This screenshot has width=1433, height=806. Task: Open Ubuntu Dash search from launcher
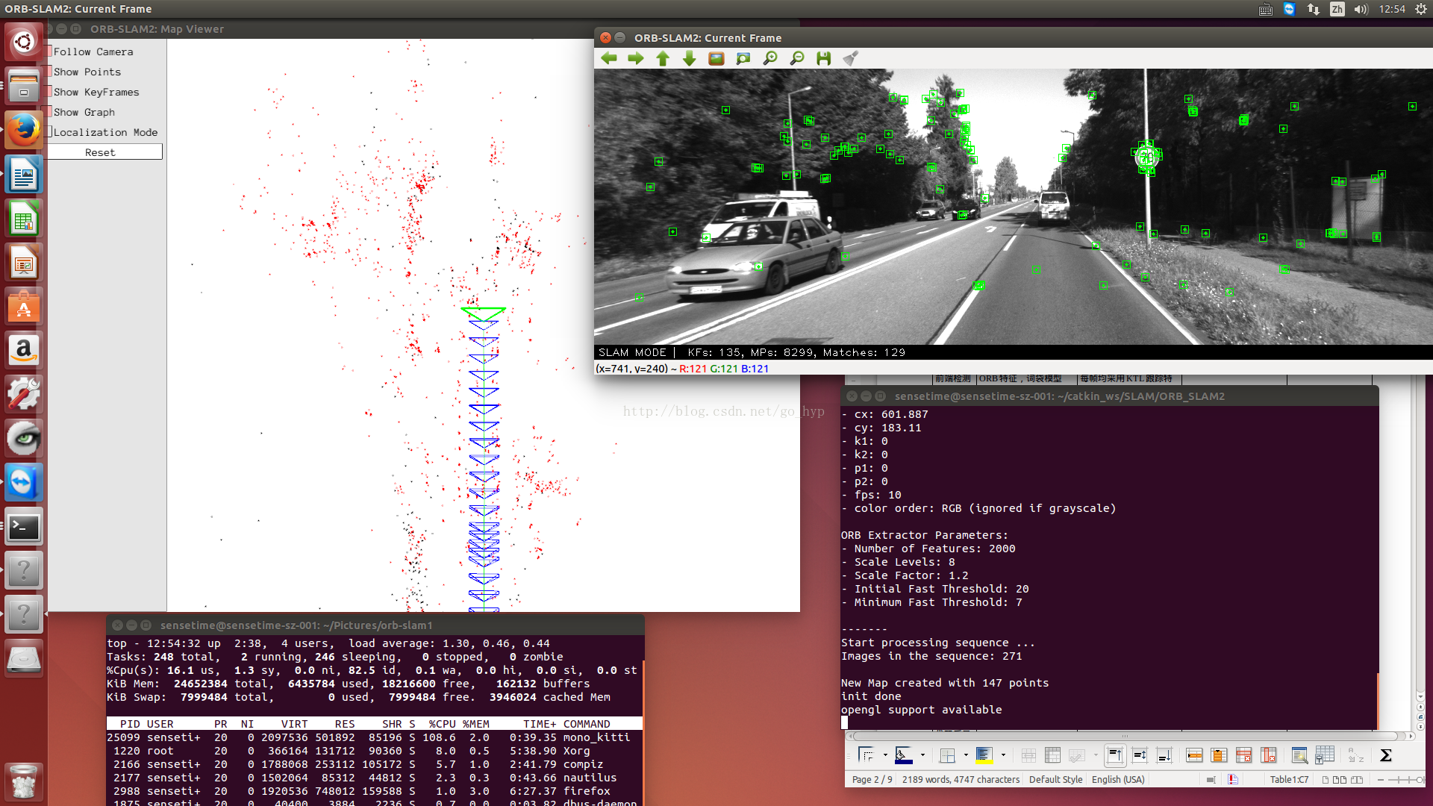coord(24,42)
